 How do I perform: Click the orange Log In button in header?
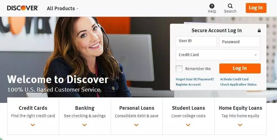256,8
